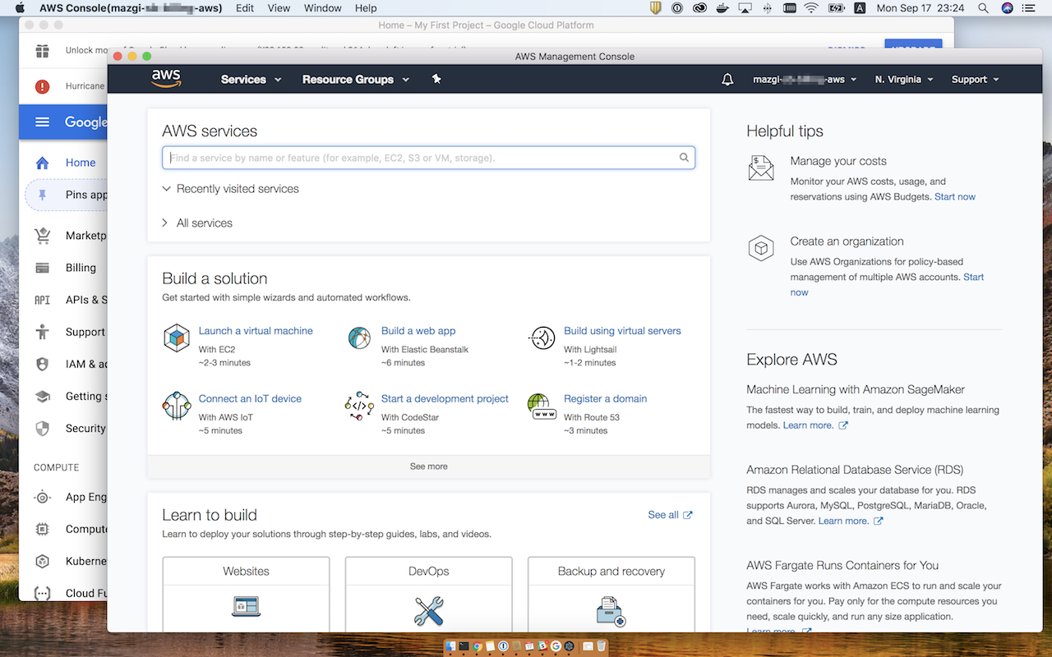Open the Window menu in menu bar
Viewport: 1052px width, 657px height.
click(x=322, y=8)
